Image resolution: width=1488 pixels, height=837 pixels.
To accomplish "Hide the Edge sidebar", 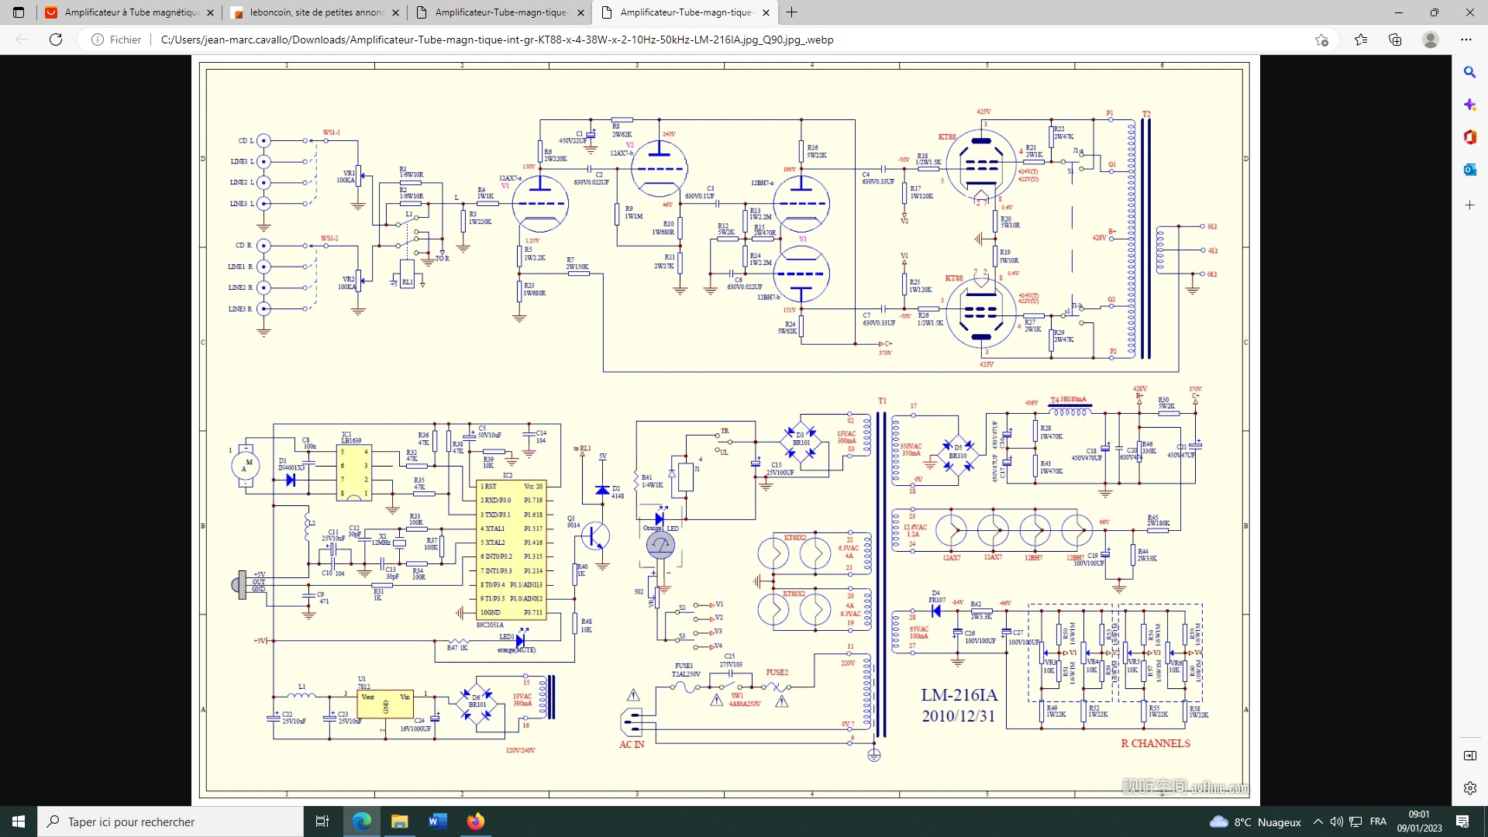I will [1469, 756].
